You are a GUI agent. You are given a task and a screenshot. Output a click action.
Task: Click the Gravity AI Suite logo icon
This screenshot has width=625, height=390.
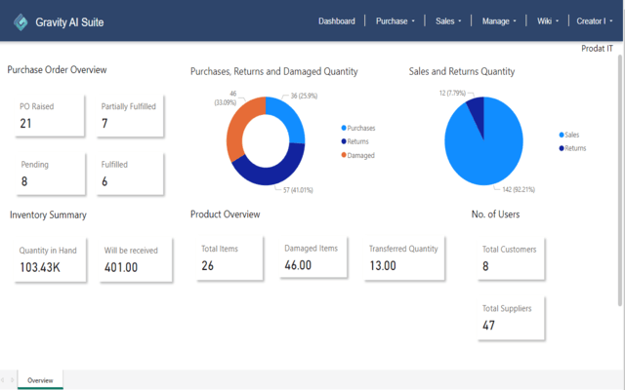[21, 20]
